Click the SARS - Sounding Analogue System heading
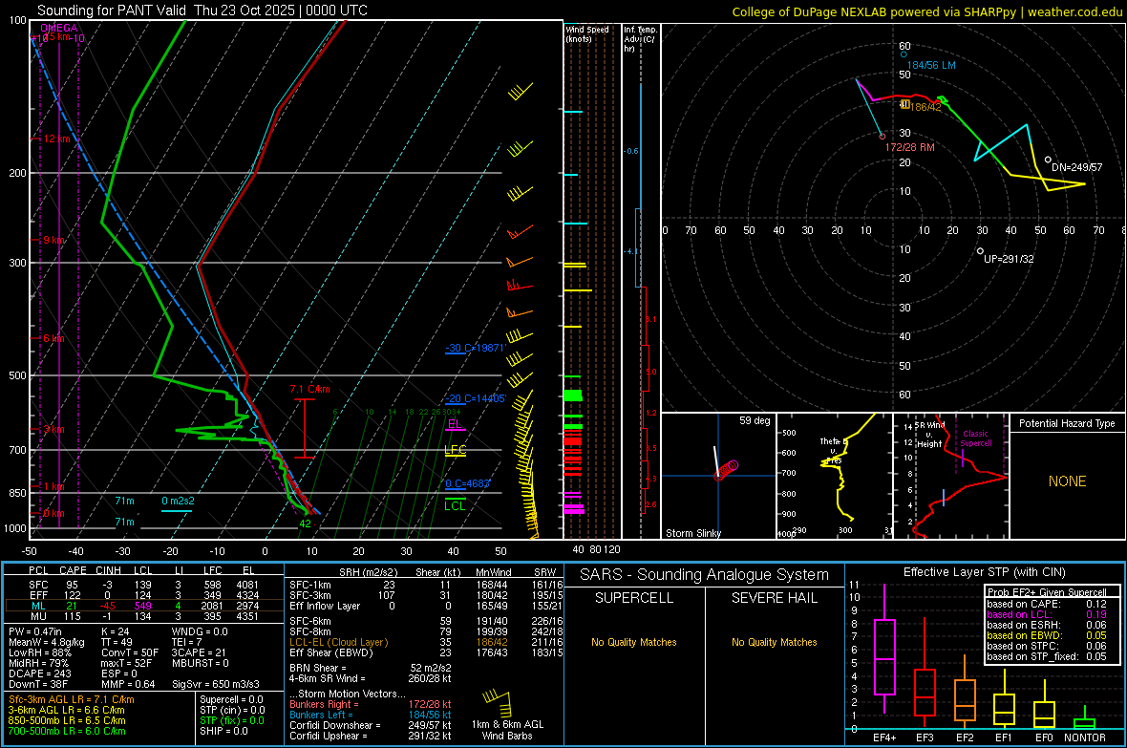The image size is (1127, 748). tap(705, 575)
